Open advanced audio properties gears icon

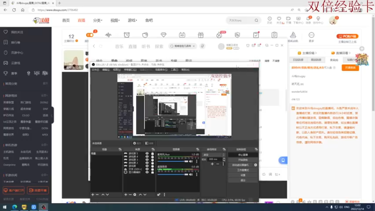(x=159, y=195)
